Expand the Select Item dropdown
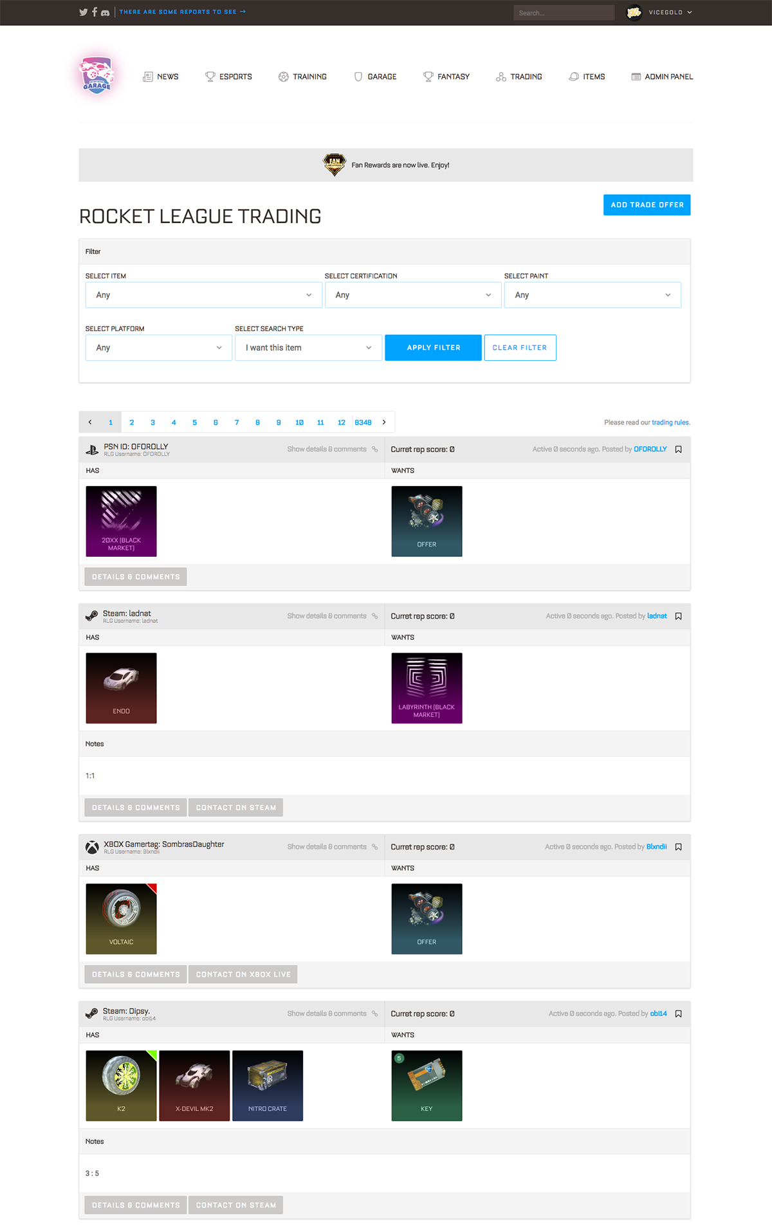 point(203,295)
